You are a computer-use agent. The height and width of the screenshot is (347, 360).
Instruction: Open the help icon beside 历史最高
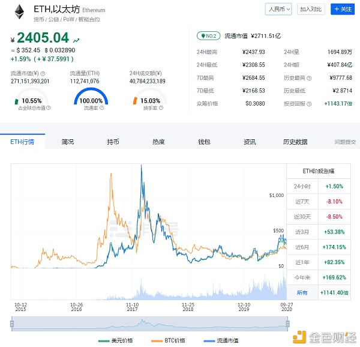(x=309, y=78)
